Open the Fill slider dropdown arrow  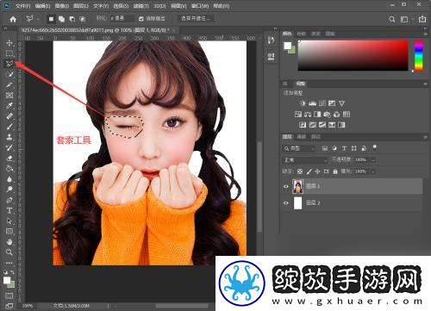373,171
